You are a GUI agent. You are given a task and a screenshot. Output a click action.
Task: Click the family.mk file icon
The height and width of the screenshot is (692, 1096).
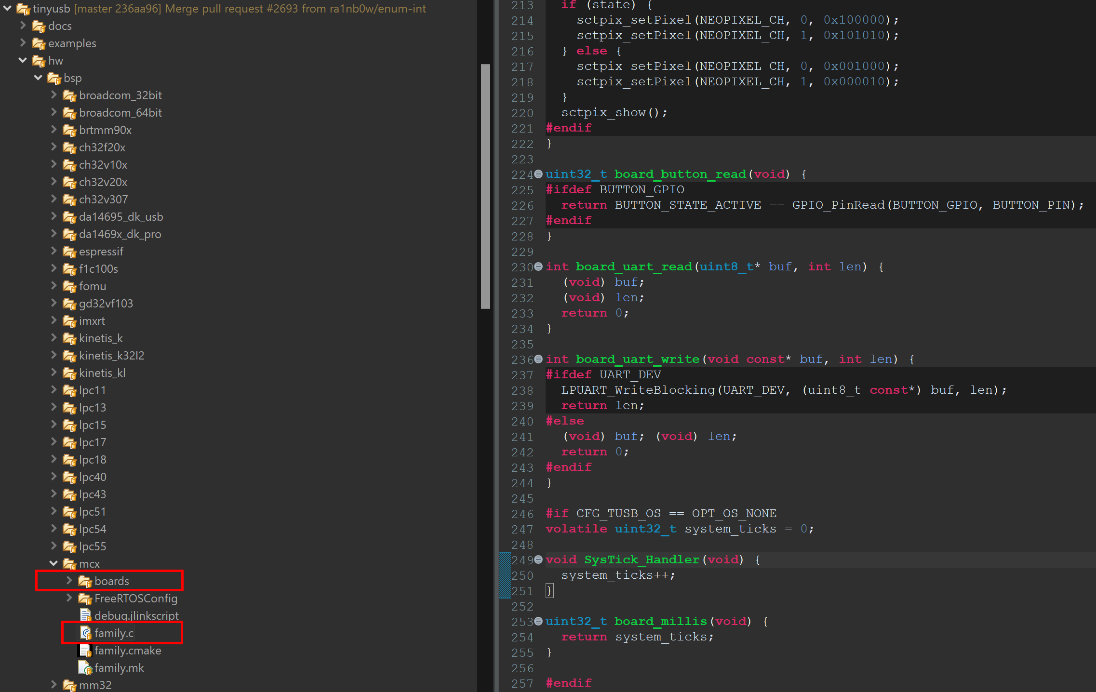[85, 668]
